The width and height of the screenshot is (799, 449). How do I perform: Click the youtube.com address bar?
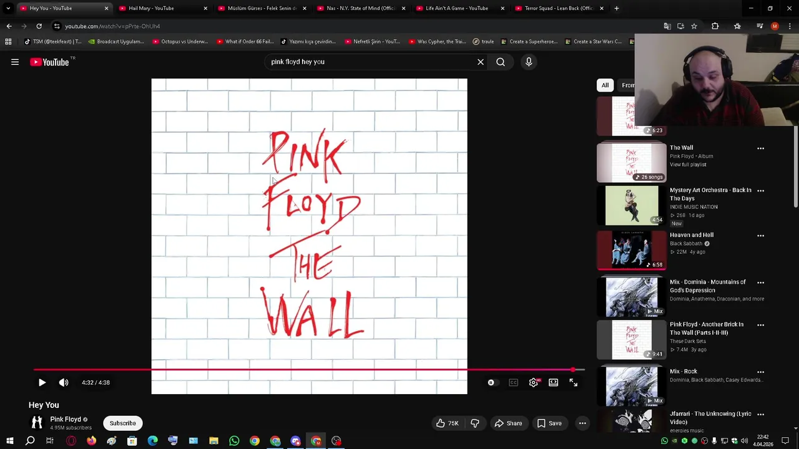pyautogui.click(x=356, y=26)
